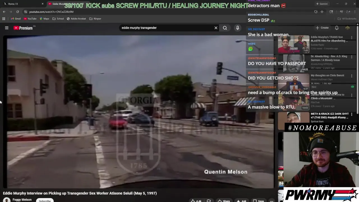Open the Chrome apps grid shortcut

(4, 19)
